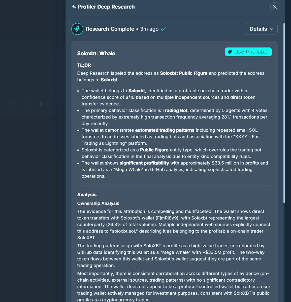Click the panel's vertical scrollbar
291x302 pixels.
tap(284, 113)
